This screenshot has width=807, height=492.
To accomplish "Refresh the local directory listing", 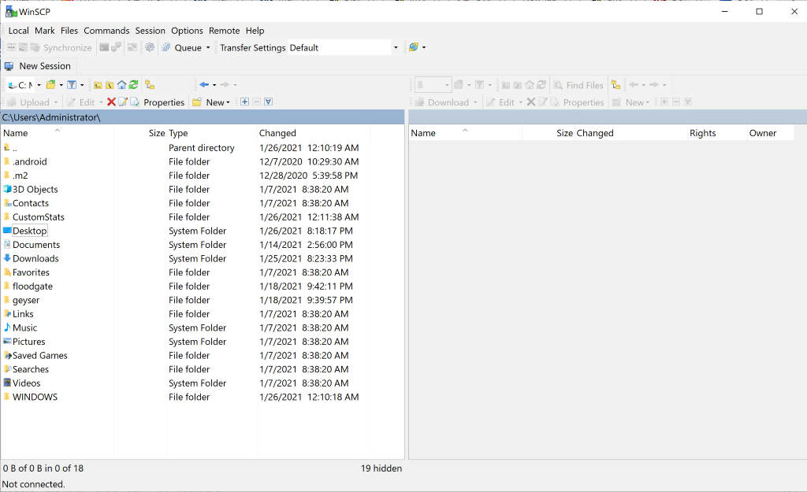I will point(134,85).
